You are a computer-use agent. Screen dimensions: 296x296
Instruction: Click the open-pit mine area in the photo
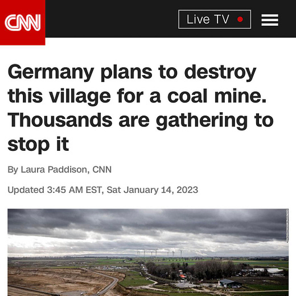[x=57, y=281]
